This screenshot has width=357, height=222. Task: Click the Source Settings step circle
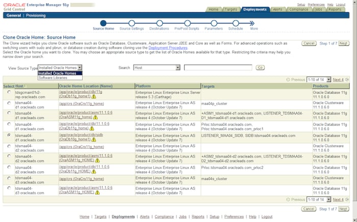(132, 23)
